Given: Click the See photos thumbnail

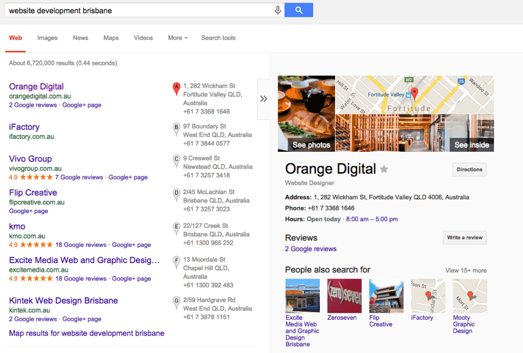Looking at the screenshot, I should [306, 114].
